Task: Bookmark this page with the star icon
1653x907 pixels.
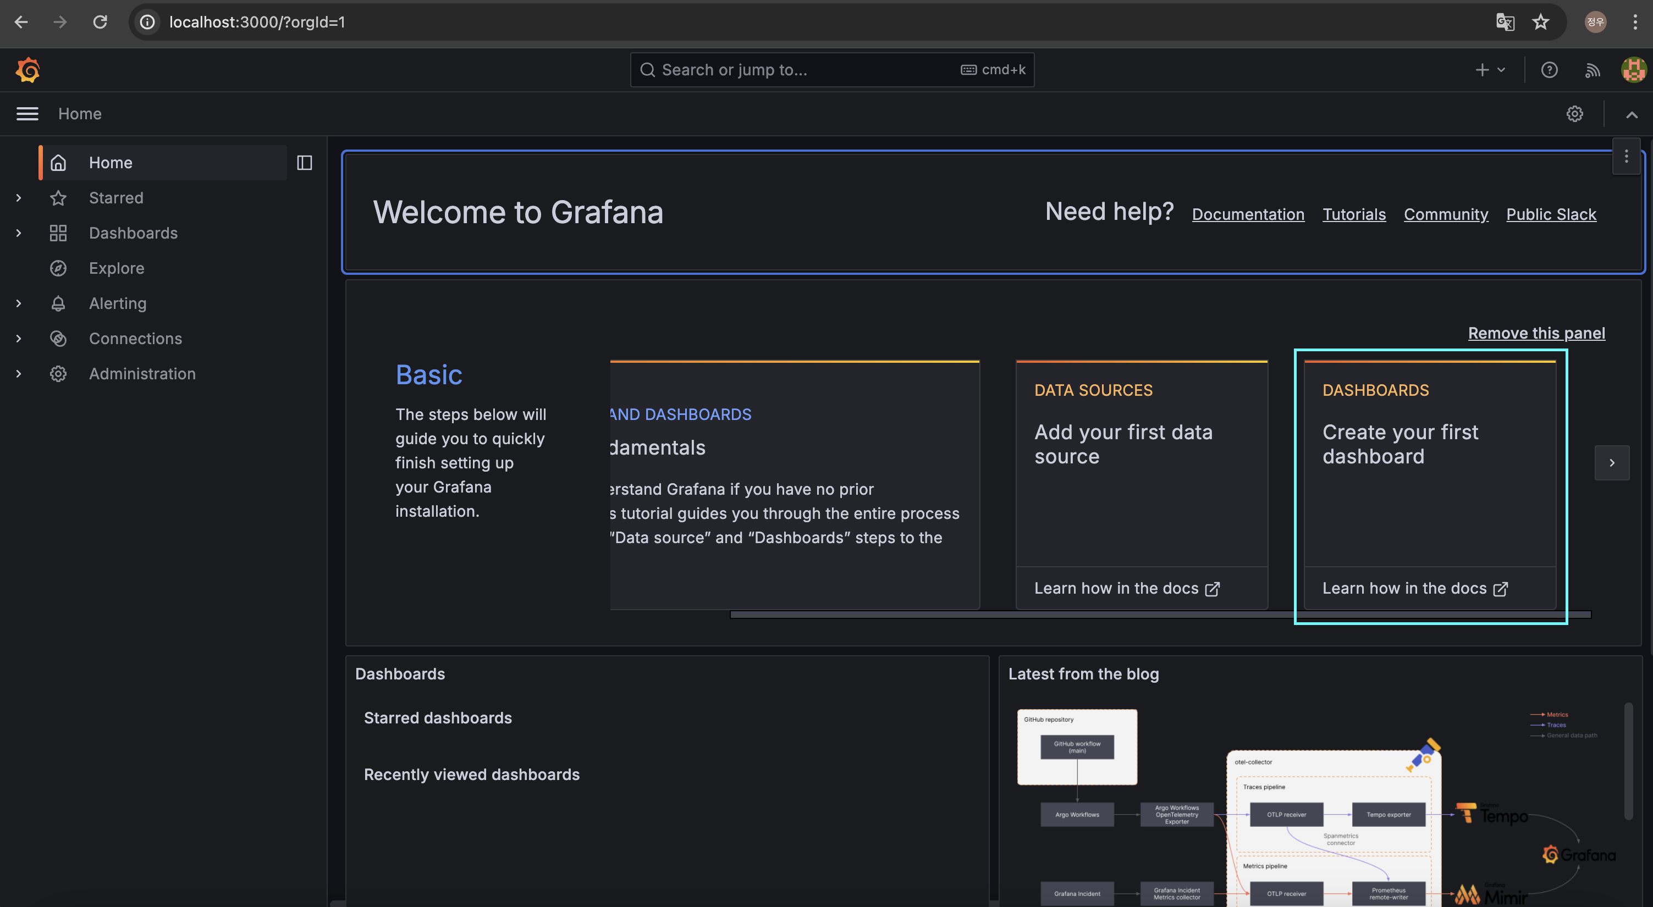Action: [x=1541, y=22]
